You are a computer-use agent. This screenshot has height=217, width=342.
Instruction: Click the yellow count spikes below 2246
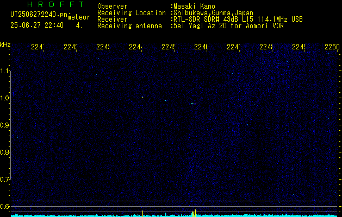194,213
